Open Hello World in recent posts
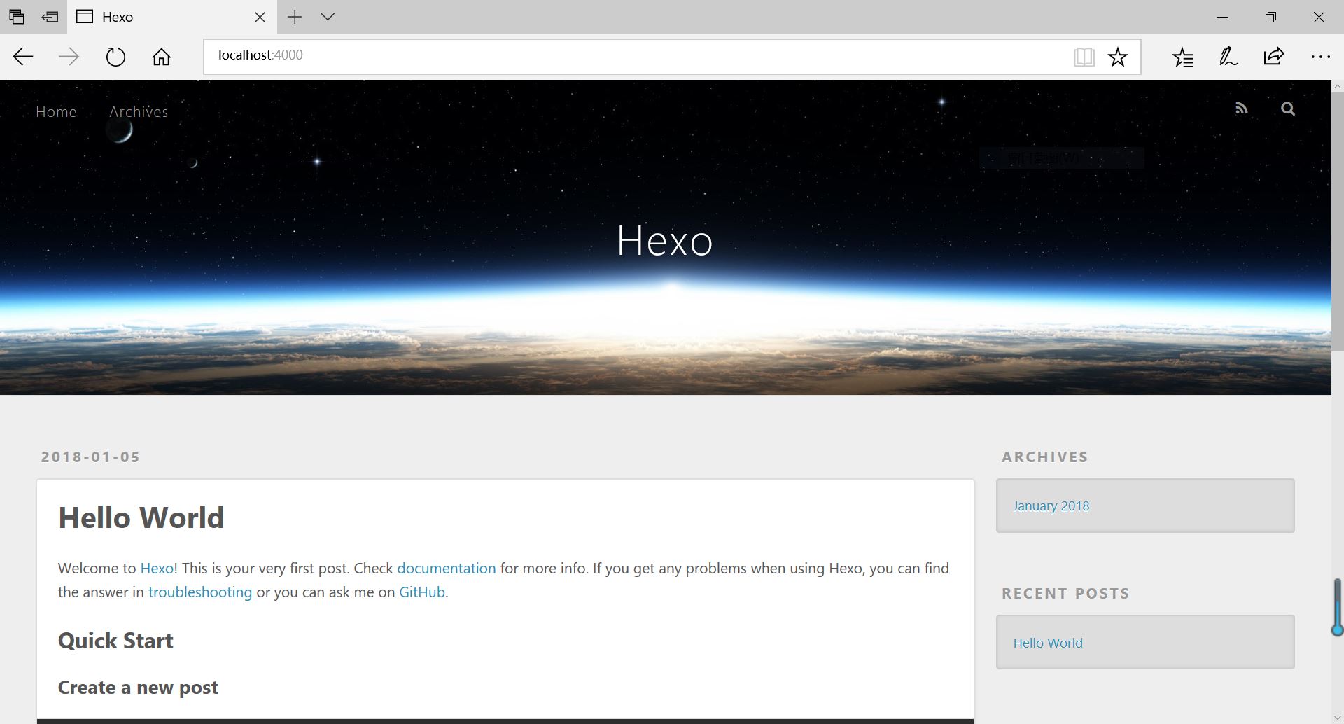The height and width of the screenshot is (724, 1344). click(1048, 643)
